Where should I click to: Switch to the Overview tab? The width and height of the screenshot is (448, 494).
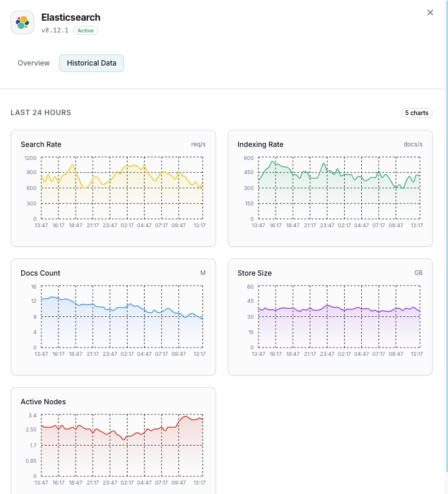click(33, 63)
